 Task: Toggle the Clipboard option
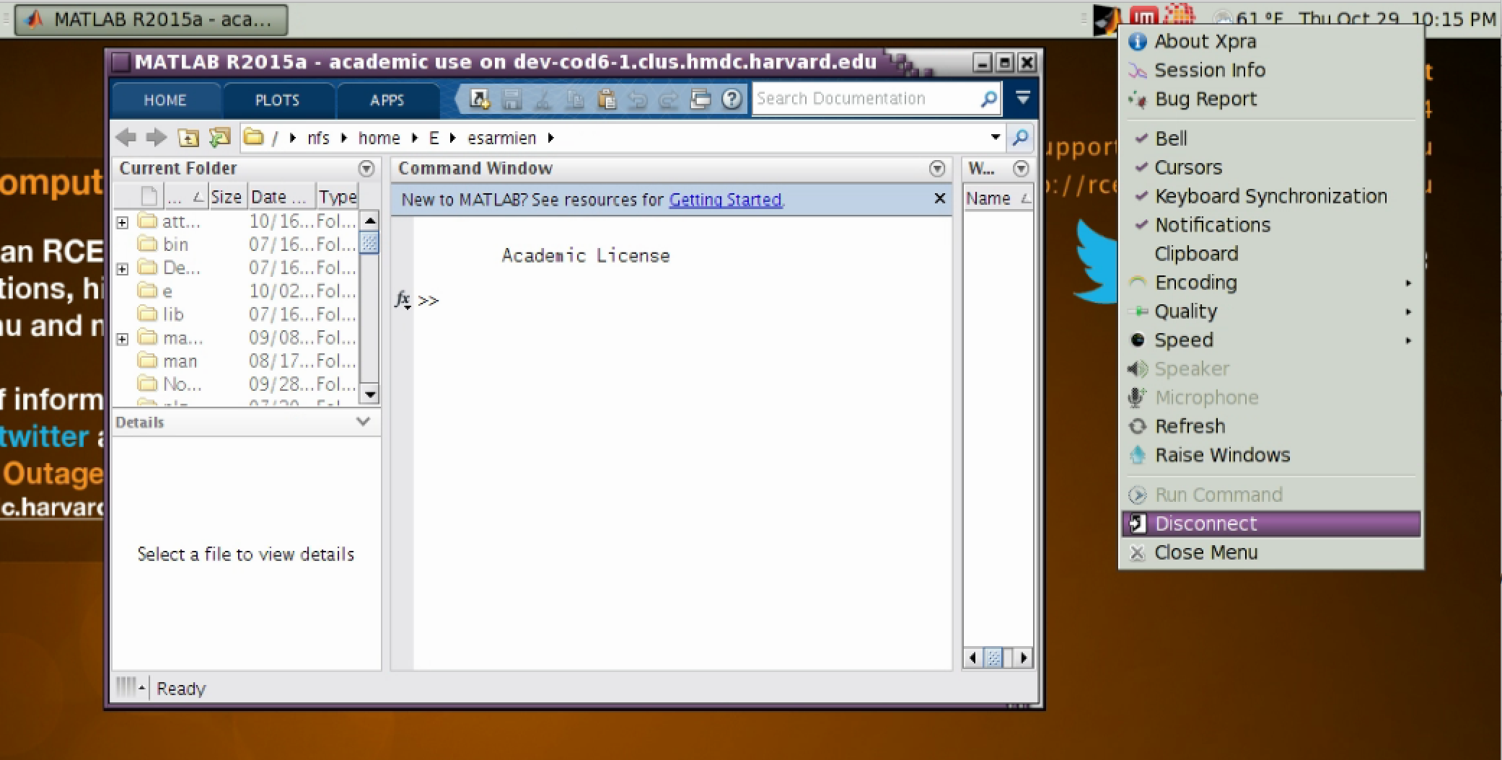point(1270,254)
